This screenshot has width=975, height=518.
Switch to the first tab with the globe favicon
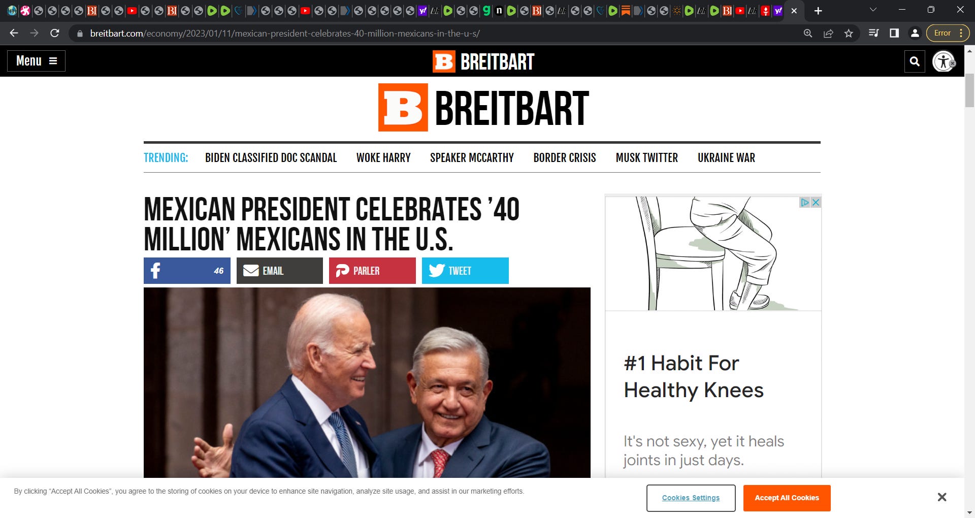click(x=12, y=11)
